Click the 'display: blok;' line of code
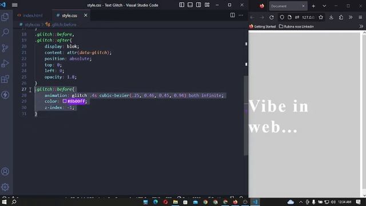The image size is (366, 206). click(62, 46)
